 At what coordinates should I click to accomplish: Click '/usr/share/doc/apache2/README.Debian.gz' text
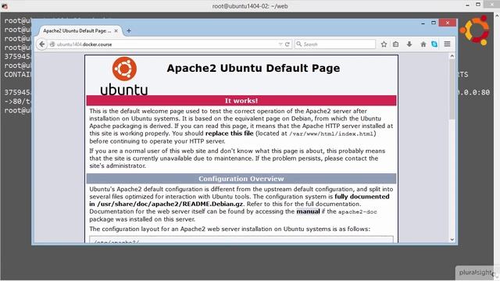(x=170, y=204)
